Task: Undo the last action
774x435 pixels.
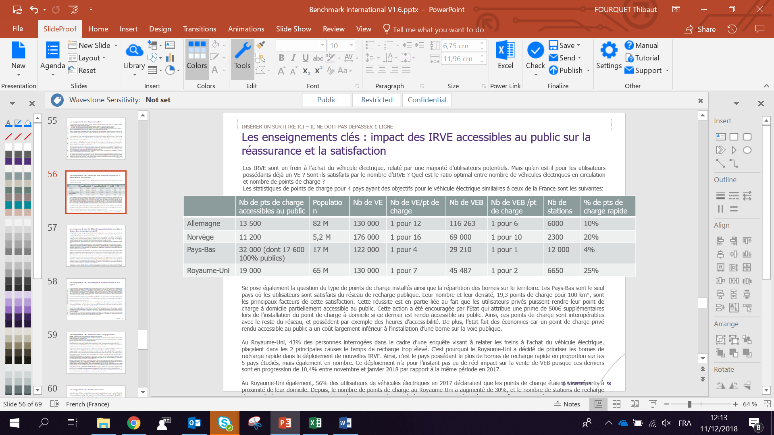Action: (34, 9)
